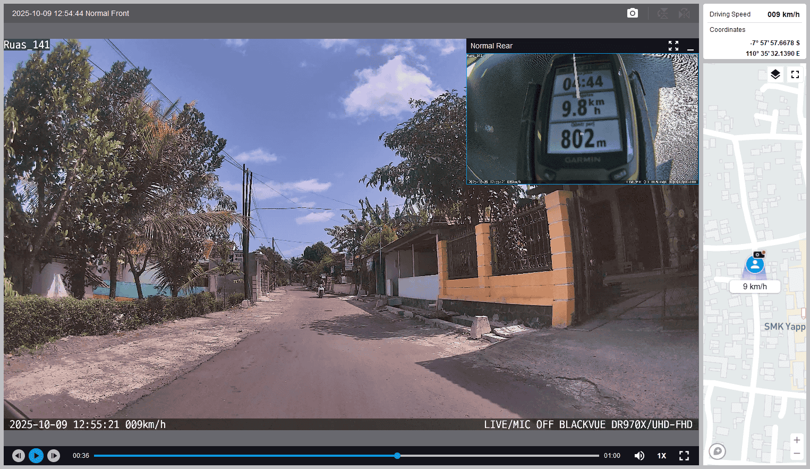Step forward one frame

click(x=54, y=456)
